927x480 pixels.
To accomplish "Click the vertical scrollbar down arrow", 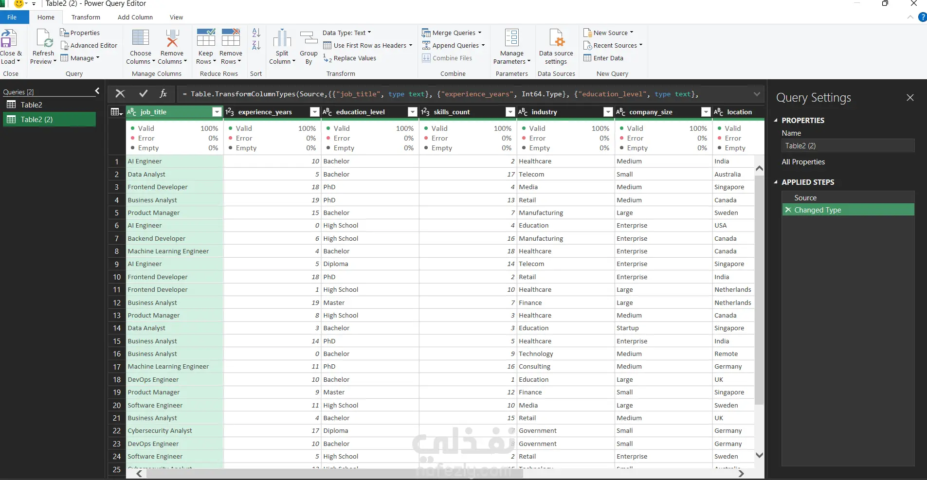I will [759, 455].
